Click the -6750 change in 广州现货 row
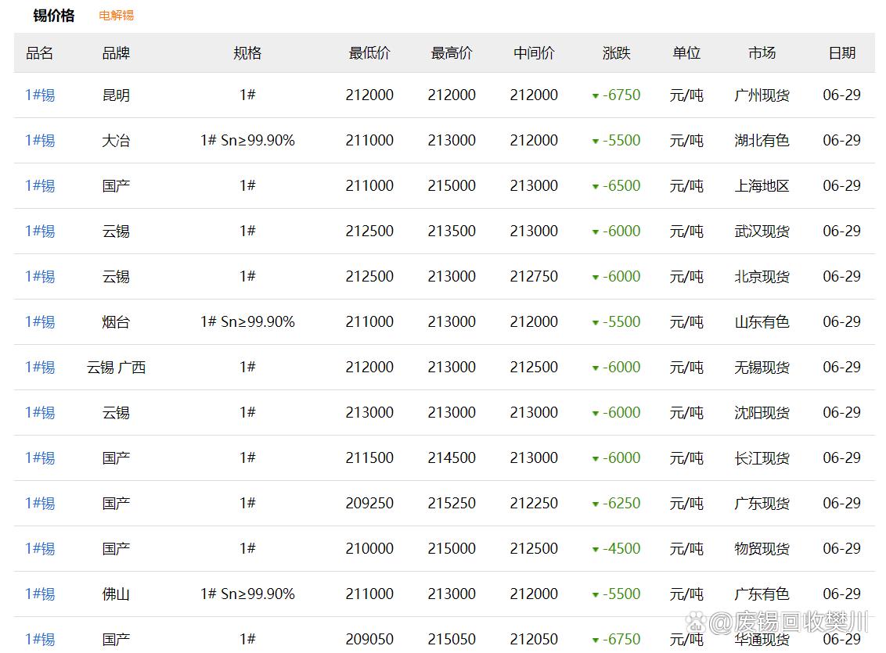Viewport: 886px width, 653px height. pyautogui.click(x=621, y=95)
